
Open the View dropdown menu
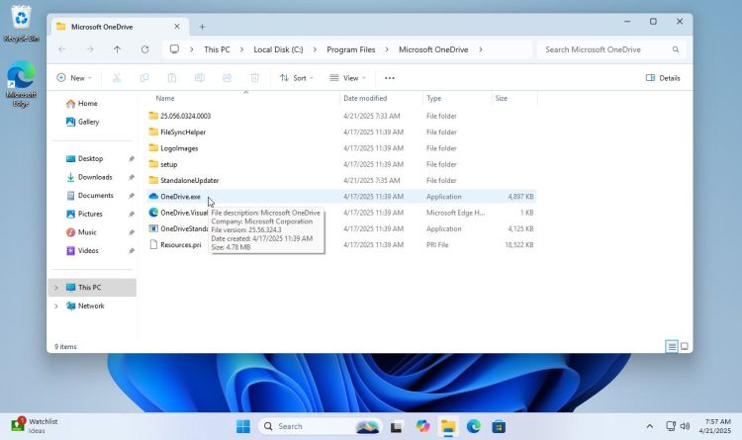click(349, 77)
